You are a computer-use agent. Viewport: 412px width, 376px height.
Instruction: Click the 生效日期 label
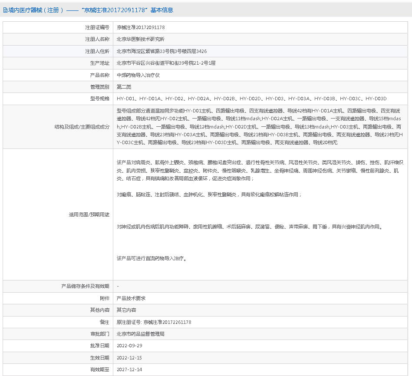[99, 358]
